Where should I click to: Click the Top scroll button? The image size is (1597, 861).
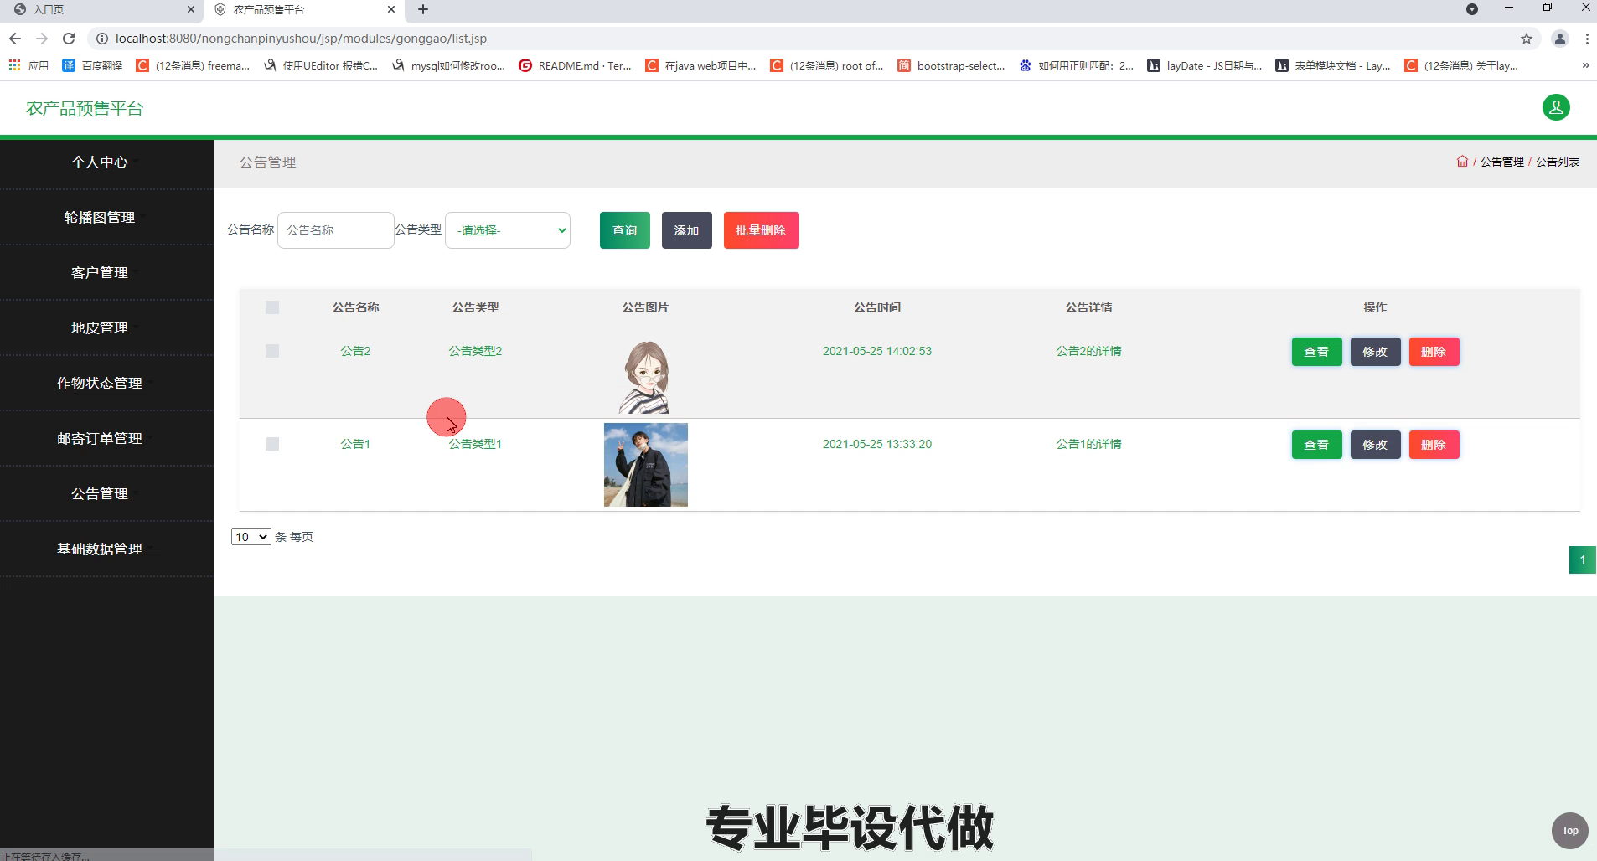click(1570, 831)
